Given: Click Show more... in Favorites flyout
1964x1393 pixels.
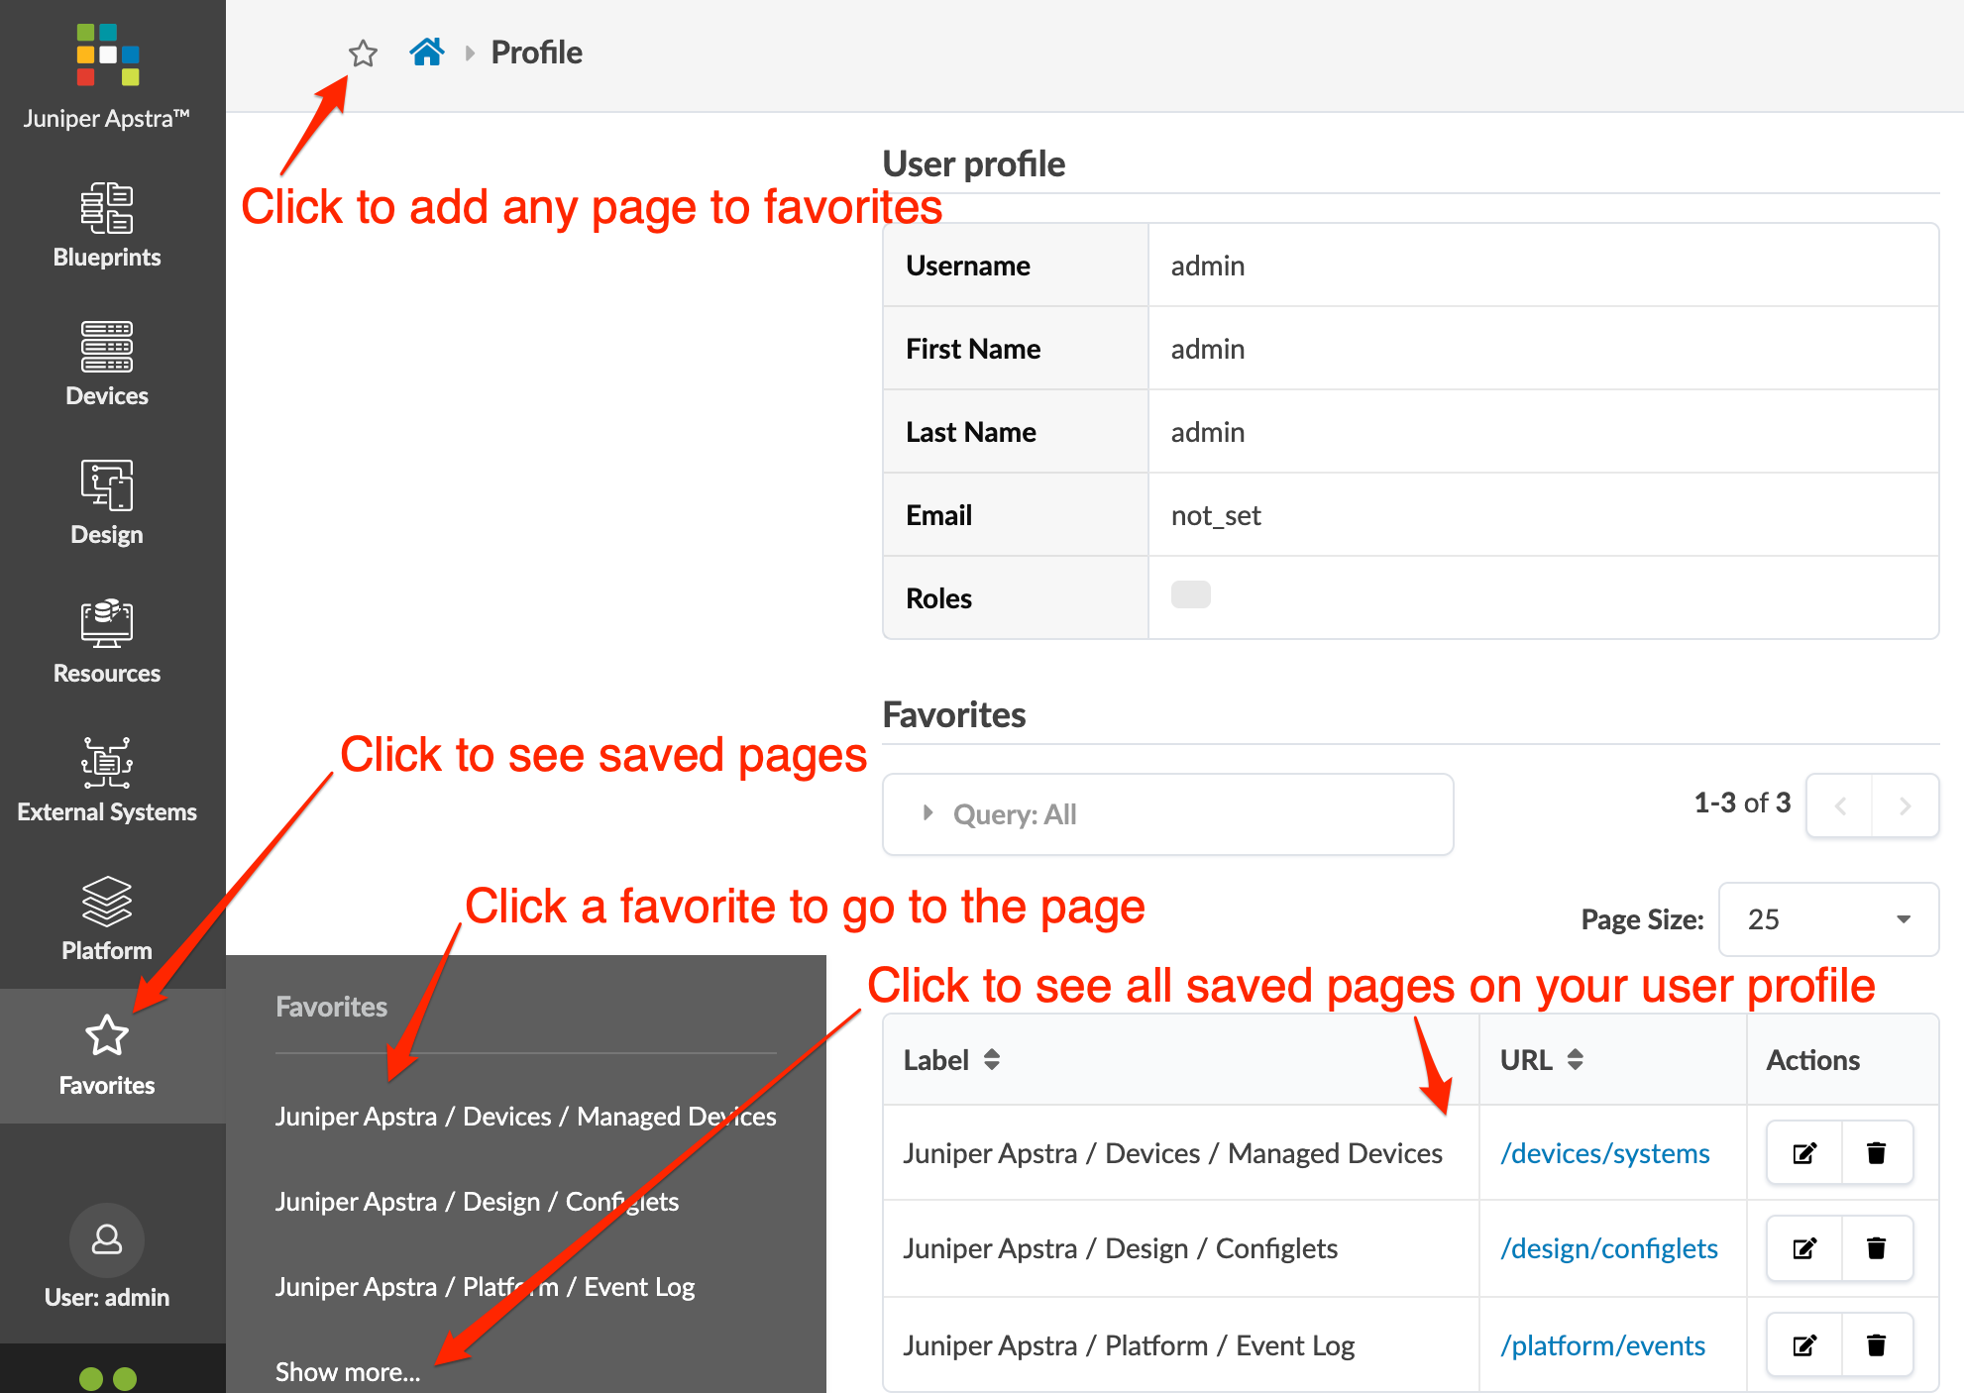Looking at the screenshot, I should coord(348,1372).
